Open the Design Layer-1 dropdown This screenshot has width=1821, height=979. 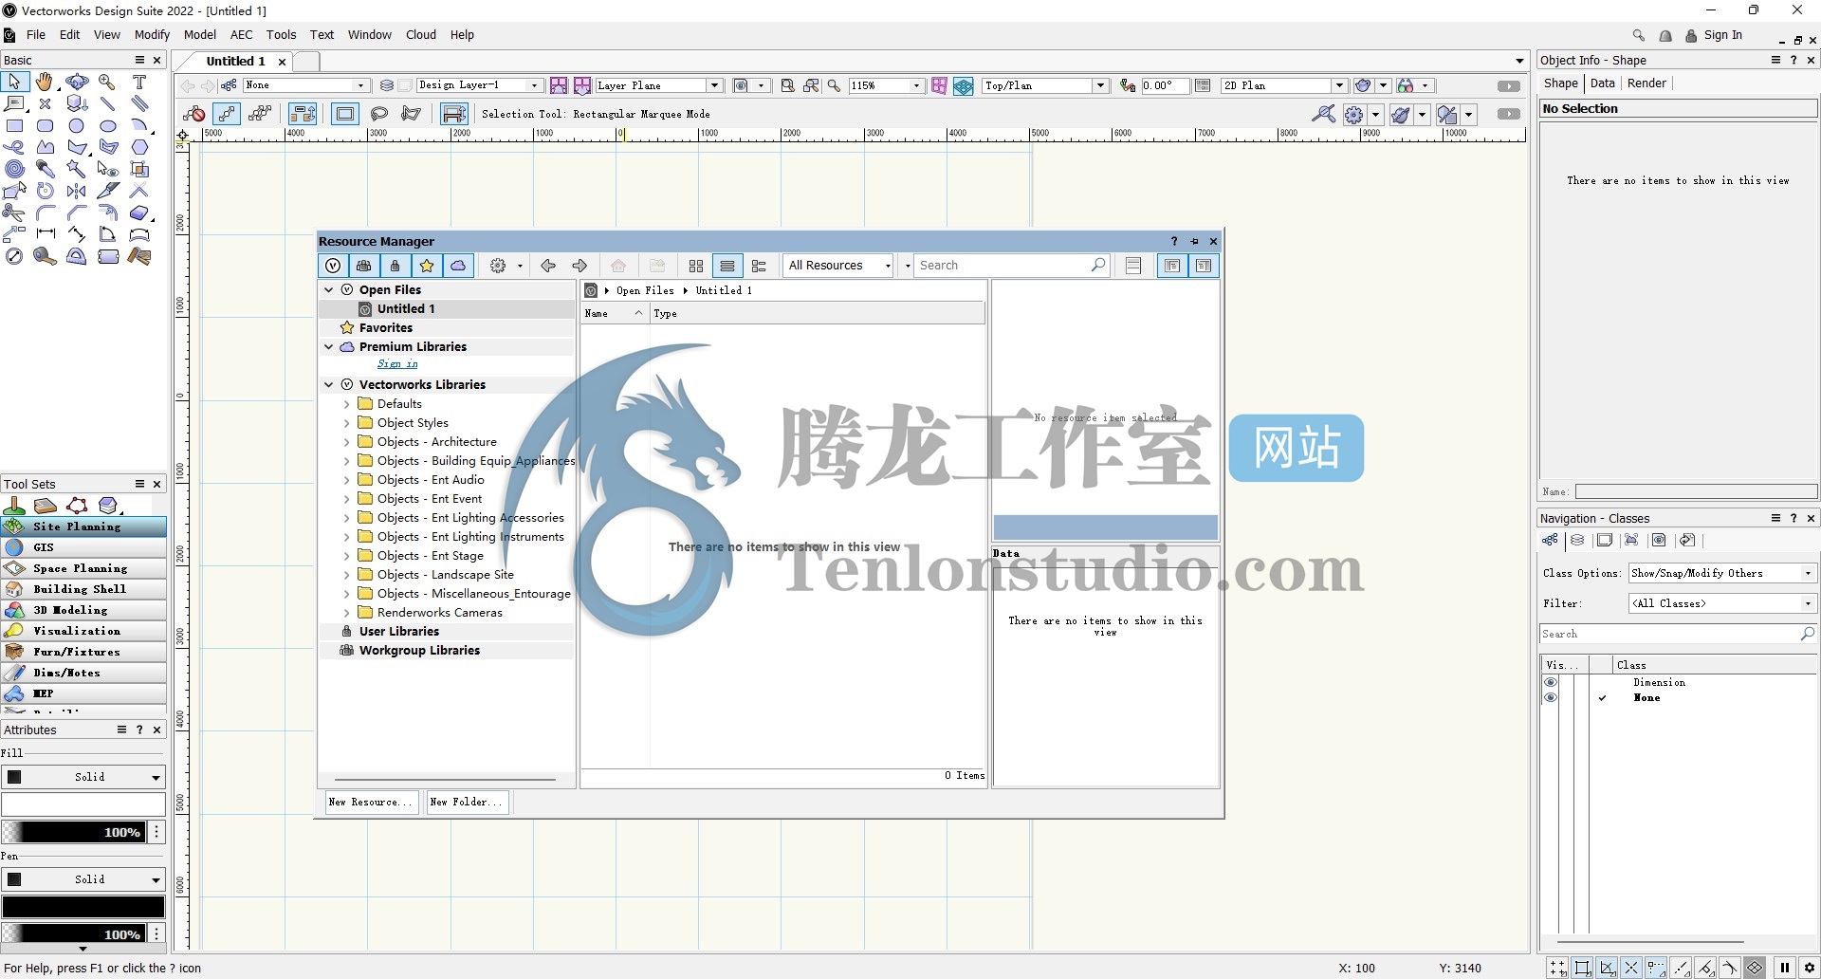tap(479, 85)
